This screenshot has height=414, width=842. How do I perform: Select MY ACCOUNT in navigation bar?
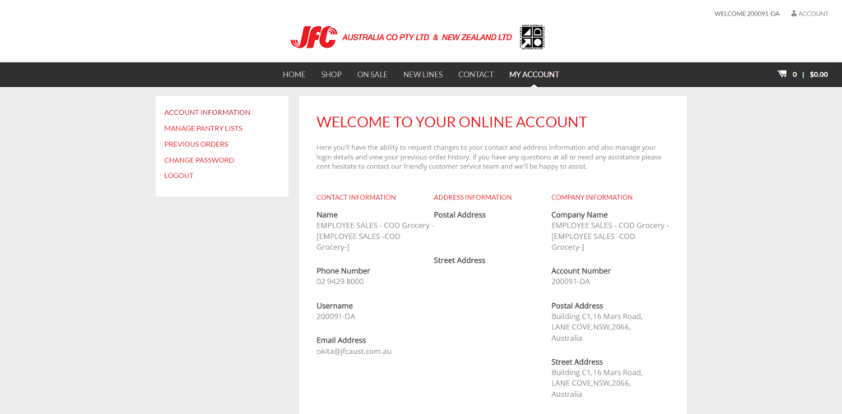pyautogui.click(x=534, y=75)
